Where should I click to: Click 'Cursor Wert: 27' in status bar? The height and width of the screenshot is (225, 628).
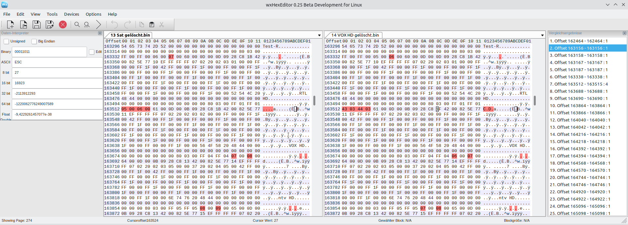(x=265, y=220)
